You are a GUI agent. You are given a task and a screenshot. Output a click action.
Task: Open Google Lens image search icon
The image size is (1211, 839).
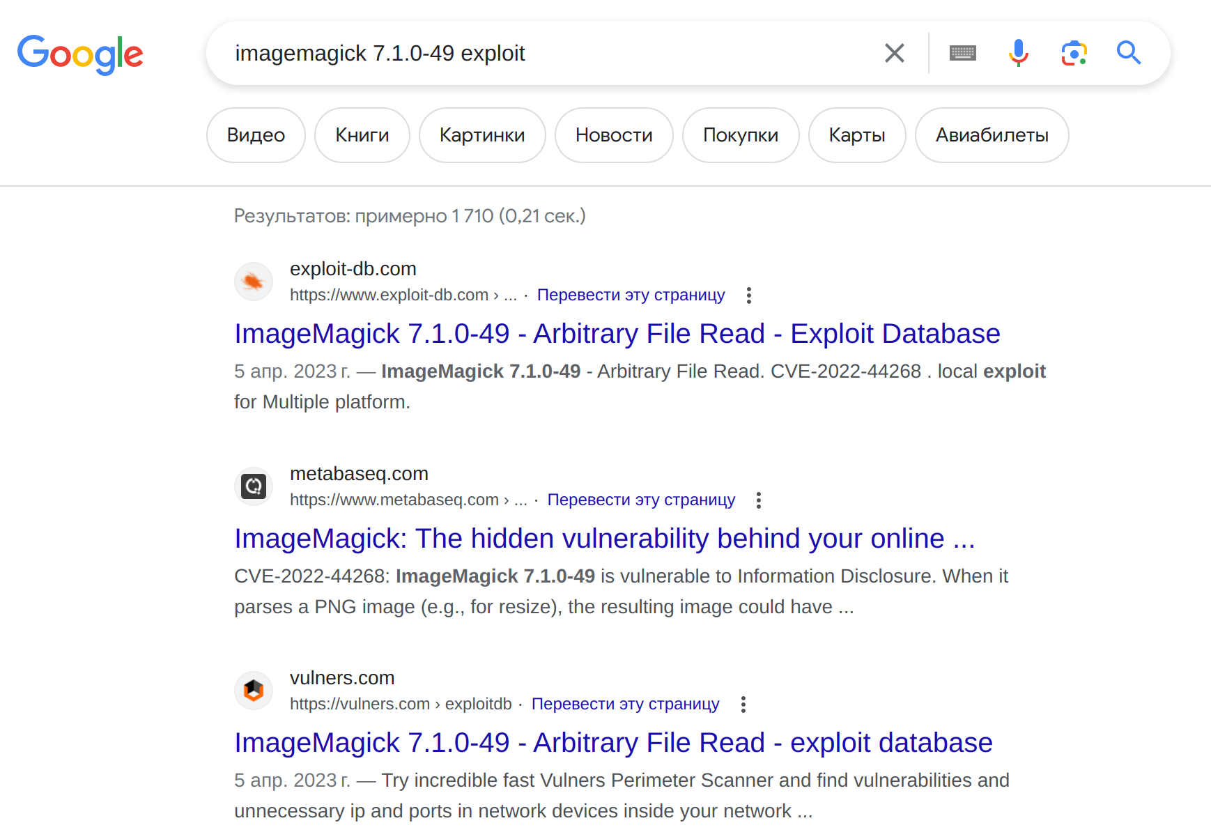[x=1074, y=53]
